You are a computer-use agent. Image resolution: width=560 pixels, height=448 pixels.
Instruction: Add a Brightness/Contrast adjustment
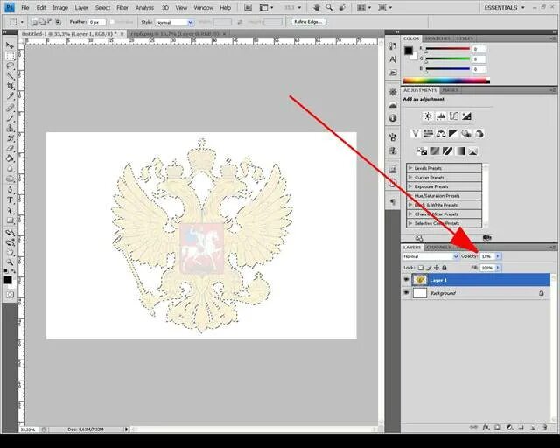tap(428, 116)
